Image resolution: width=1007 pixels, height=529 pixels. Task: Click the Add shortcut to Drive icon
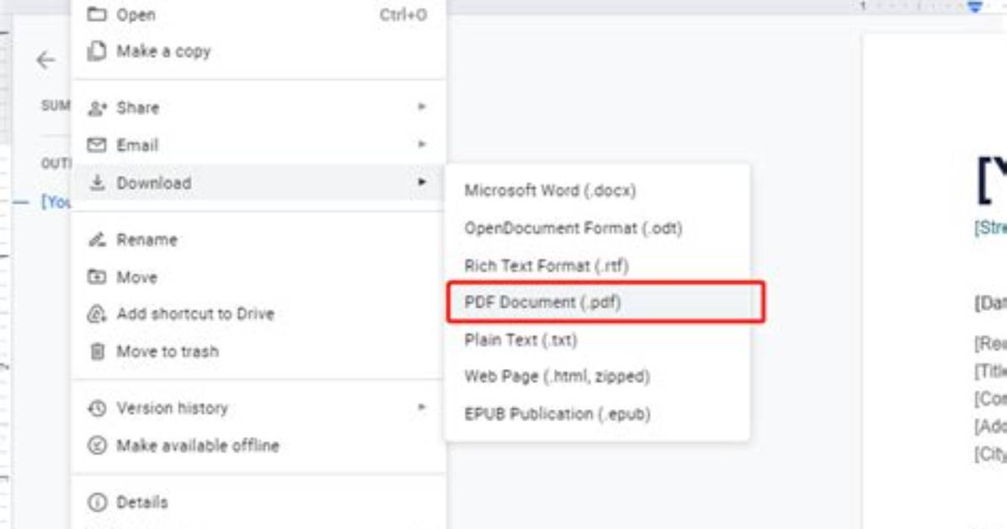97,313
